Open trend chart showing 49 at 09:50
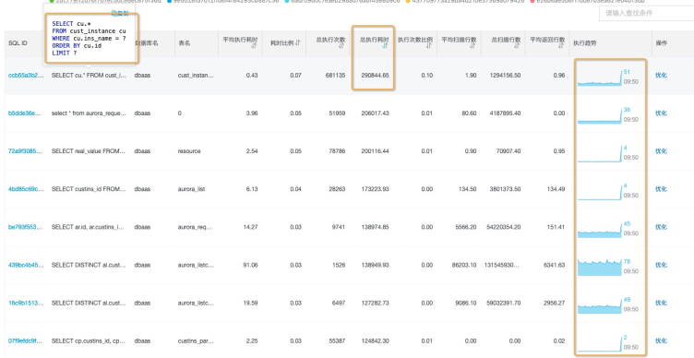This screenshot has width=694, height=358. (600, 305)
